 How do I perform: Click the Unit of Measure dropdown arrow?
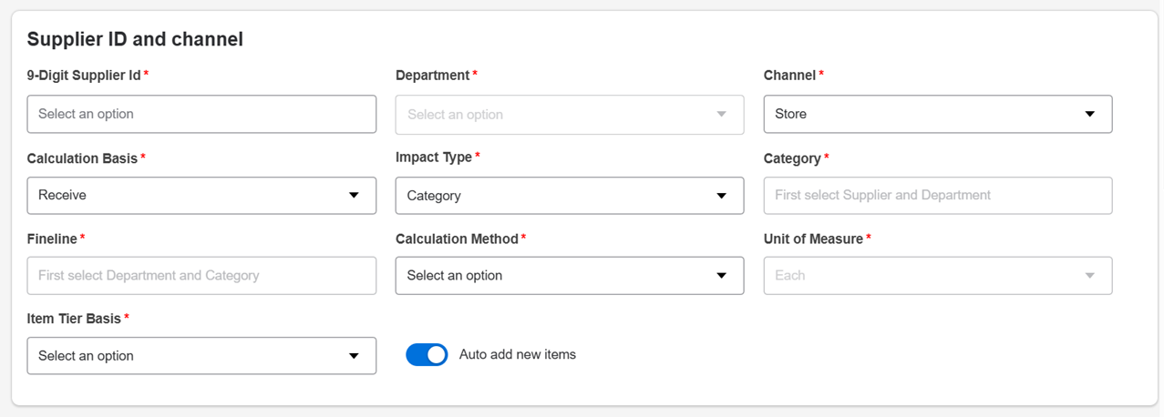click(x=1089, y=276)
